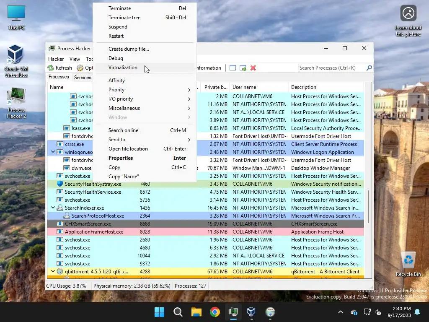Switch to the Services tab
The width and height of the screenshot is (429, 322).
click(83, 78)
